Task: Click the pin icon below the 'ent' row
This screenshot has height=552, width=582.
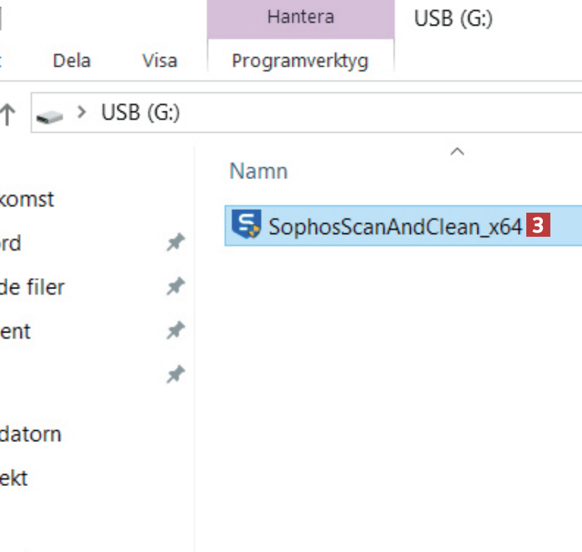Action: coord(176,375)
